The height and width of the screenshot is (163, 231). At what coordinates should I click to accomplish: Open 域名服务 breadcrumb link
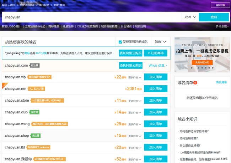44,5
